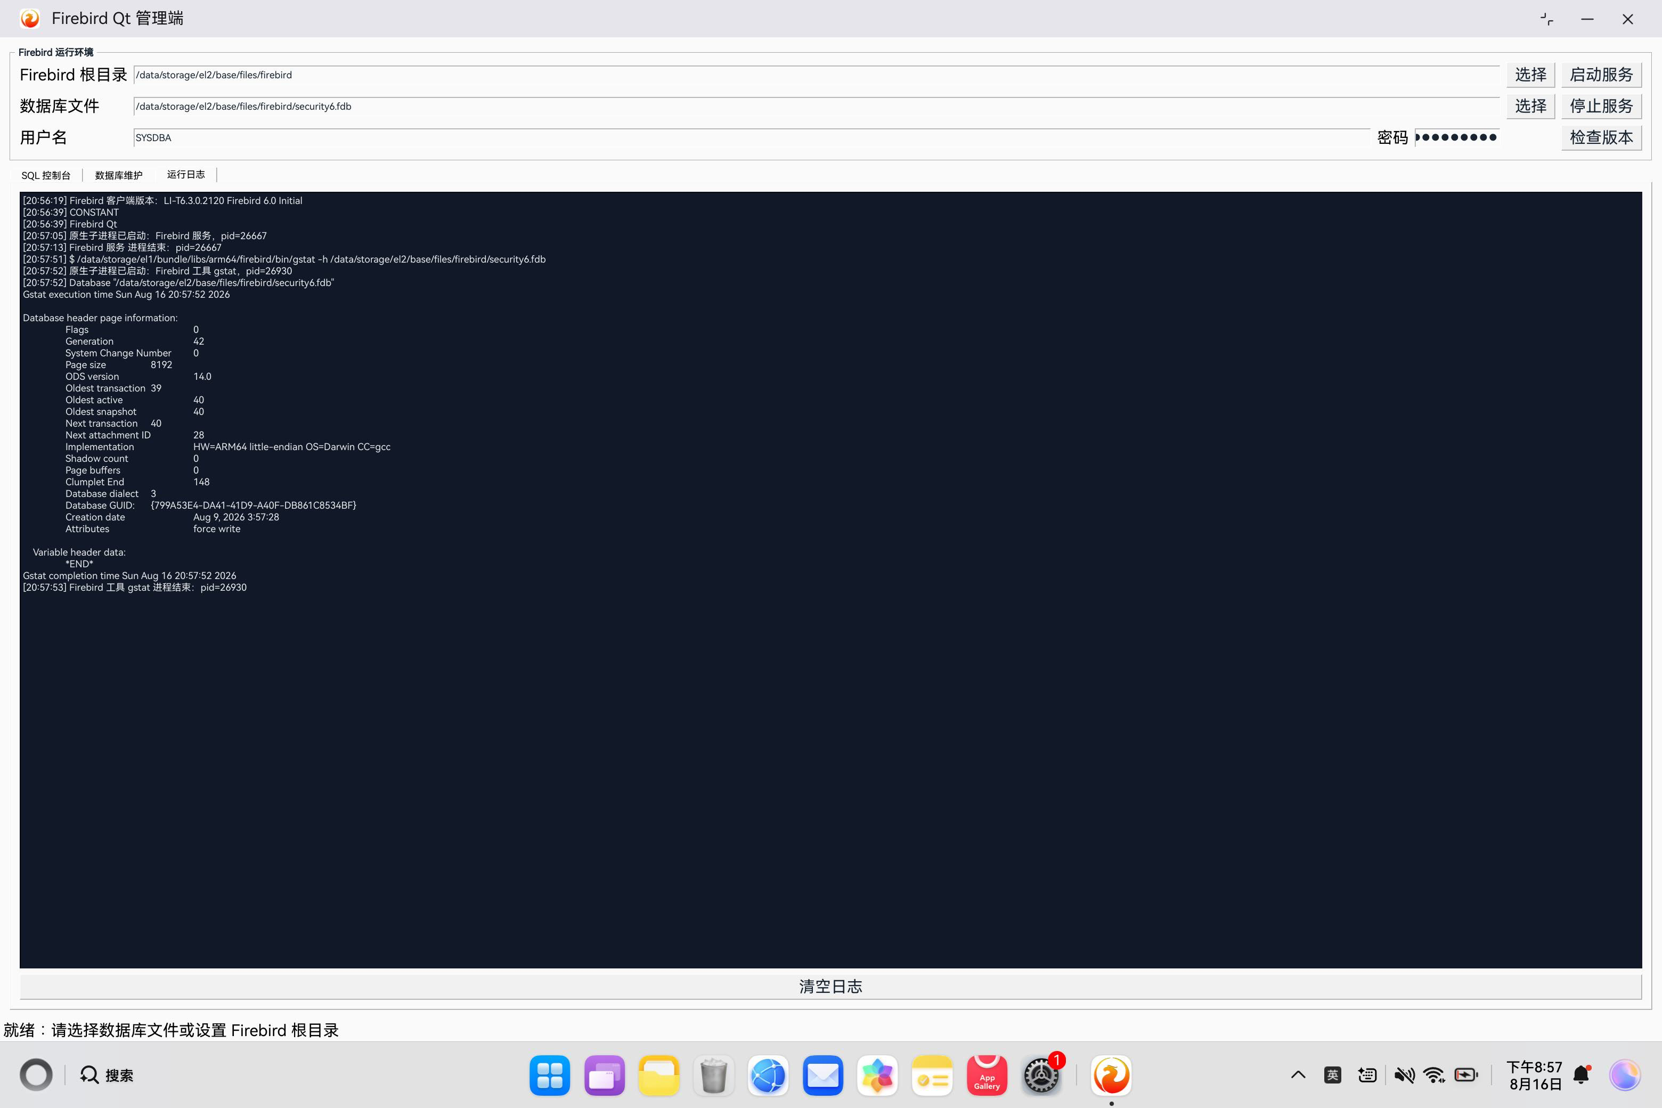
Task: Open the Trash bin in the dock
Action: click(x=714, y=1076)
